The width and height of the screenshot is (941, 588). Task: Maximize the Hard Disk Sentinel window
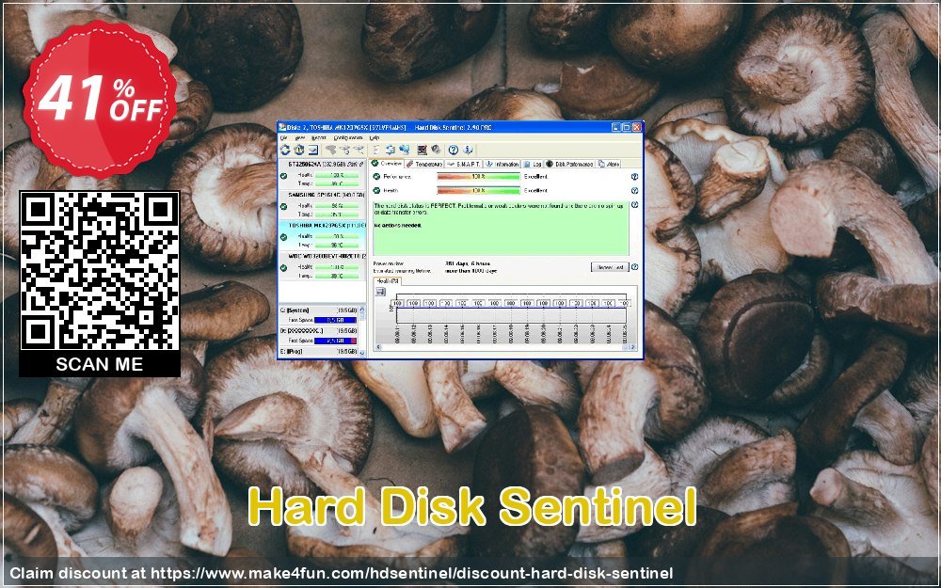pyautogui.click(x=626, y=127)
